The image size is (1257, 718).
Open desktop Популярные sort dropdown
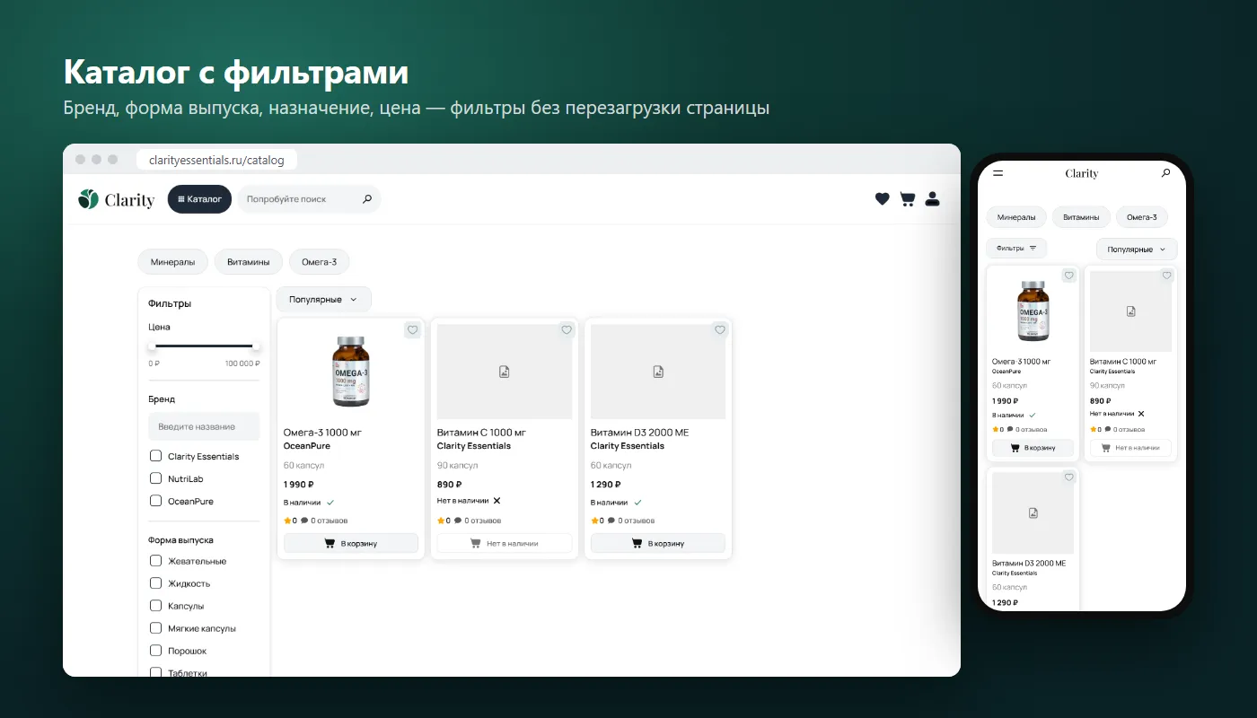pos(323,300)
